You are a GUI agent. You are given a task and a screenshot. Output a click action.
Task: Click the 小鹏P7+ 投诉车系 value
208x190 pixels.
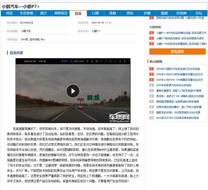[96, 31]
